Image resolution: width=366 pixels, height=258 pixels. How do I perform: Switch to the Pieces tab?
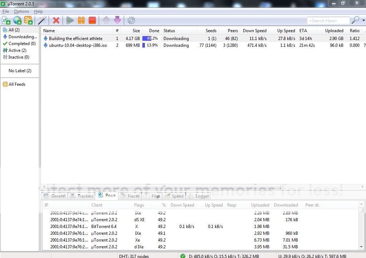coord(130,196)
